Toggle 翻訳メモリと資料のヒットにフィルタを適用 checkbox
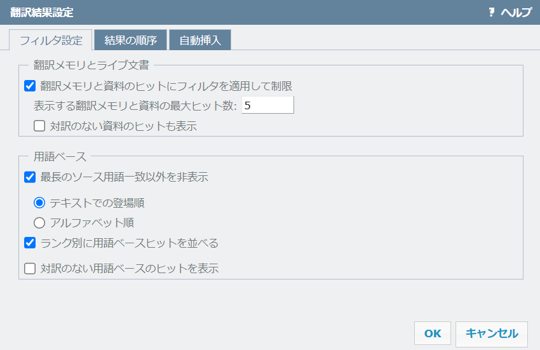Screen dimensions: 540x350 [30, 86]
